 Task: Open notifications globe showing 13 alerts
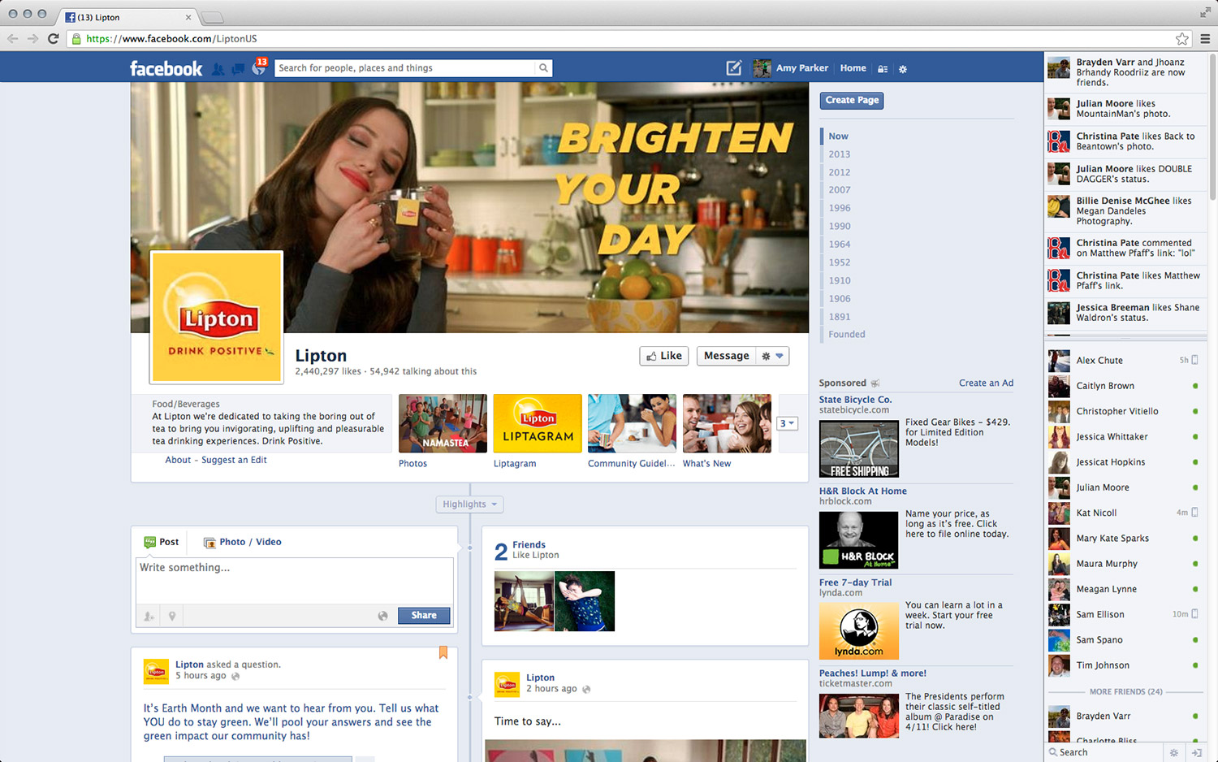[259, 68]
